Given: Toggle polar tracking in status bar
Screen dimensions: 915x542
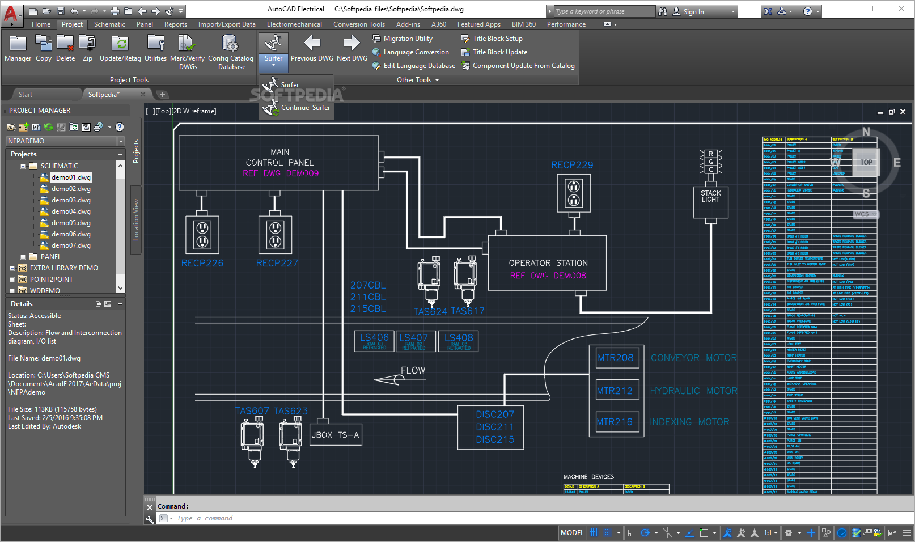Looking at the screenshot, I should coord(645,533).
